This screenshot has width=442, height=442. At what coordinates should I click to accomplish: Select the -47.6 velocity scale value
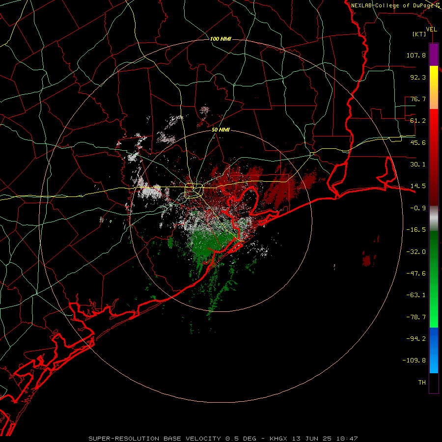point(416,274)
